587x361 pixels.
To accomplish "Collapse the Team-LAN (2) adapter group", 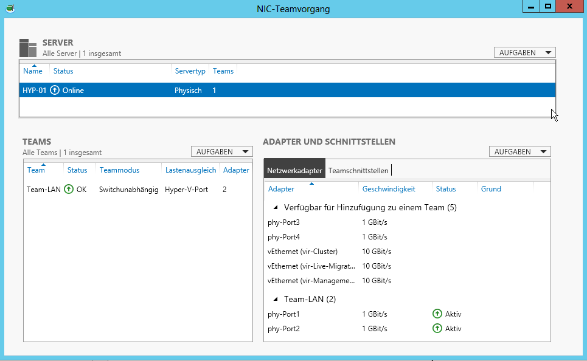I will (276, 299).
